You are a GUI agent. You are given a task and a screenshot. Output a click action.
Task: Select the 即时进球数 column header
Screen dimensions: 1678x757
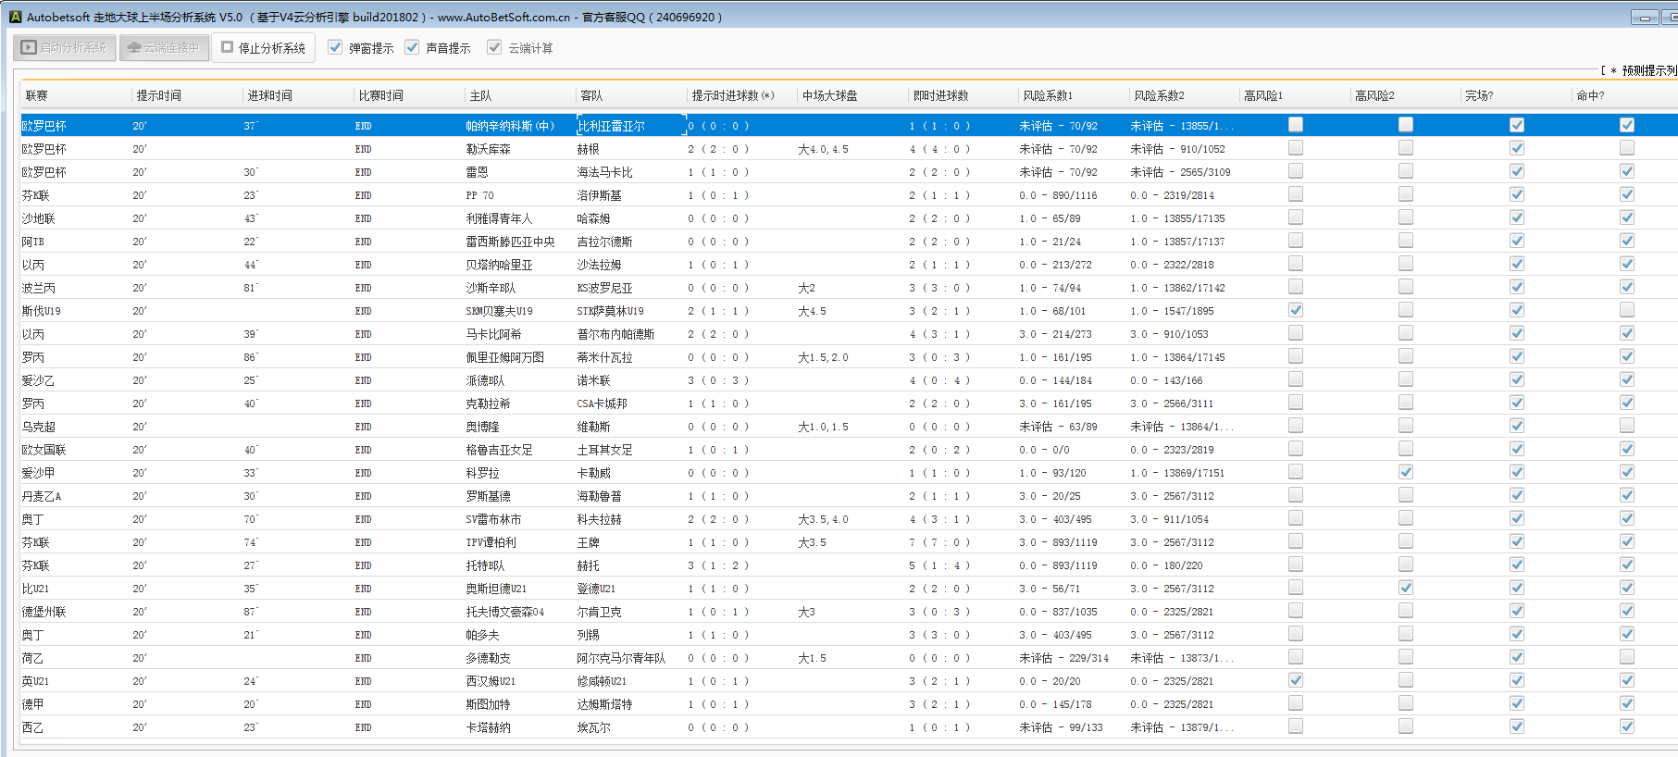point(940,95)
